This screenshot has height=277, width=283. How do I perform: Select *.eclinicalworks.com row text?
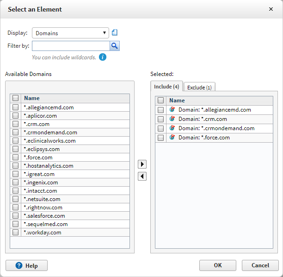pos(49,141)
